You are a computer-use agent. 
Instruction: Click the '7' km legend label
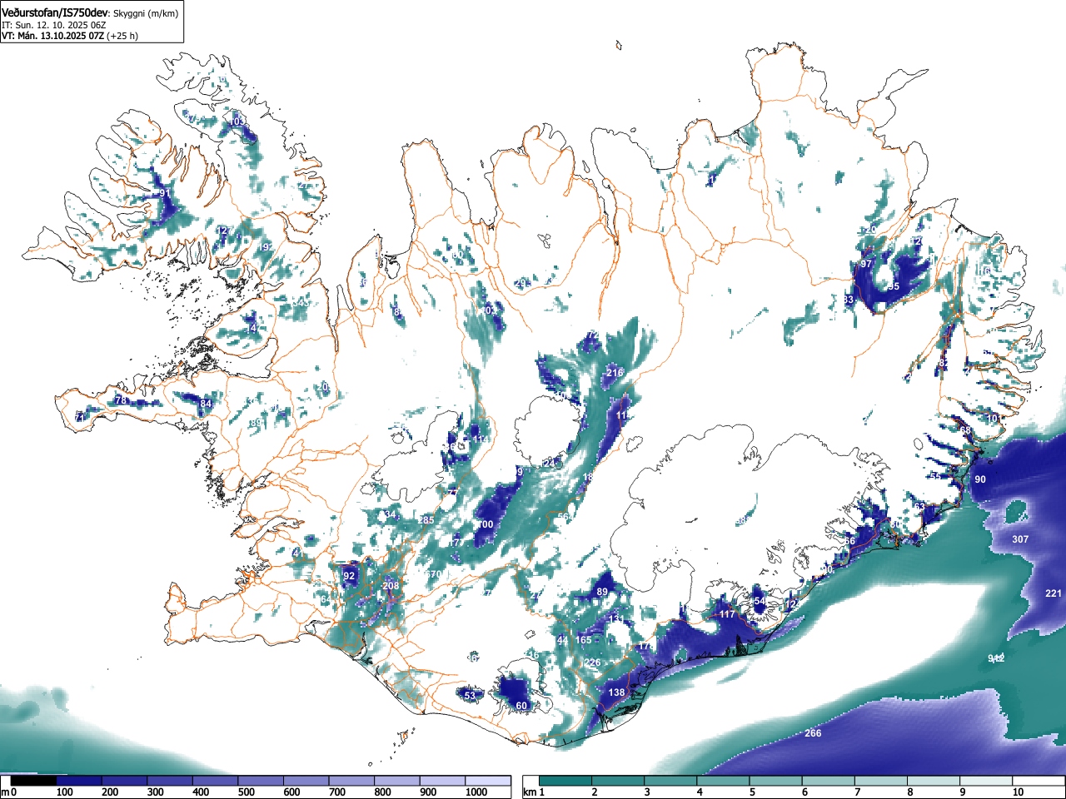click(857, 792)
